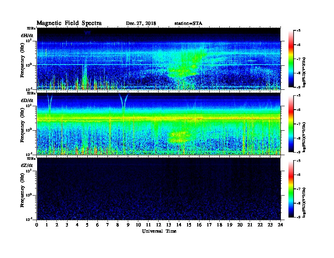Click the dZ/dt panel label
Image resolution: width=334 pixels, height=258 pixels.
coord(27,165)
